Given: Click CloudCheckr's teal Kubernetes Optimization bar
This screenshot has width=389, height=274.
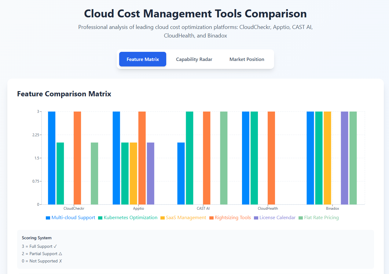Looking at the screenshot, I should pos(60,173).
